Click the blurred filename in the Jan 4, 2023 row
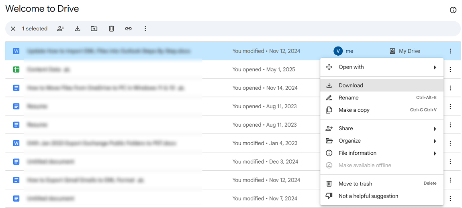This screenshot has height=208, width=462. tap(101, 143)
